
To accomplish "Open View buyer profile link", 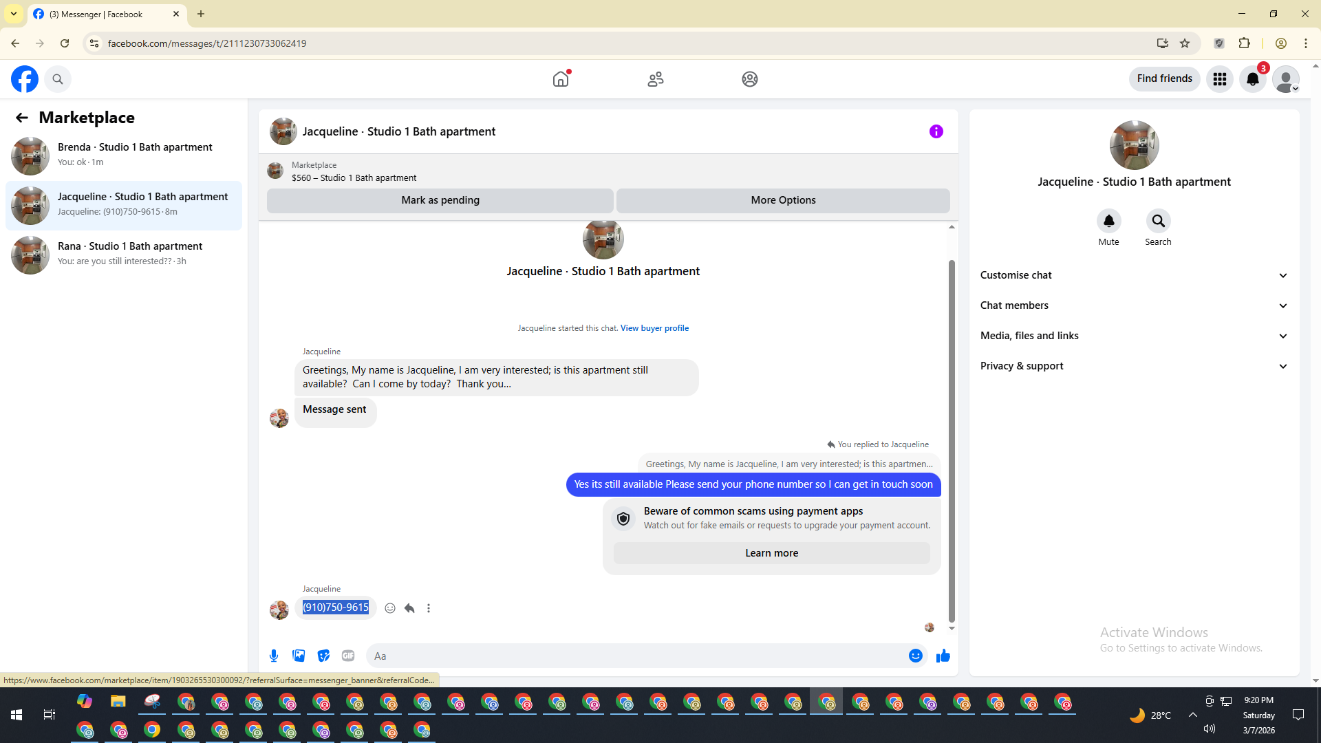I will pyautogui.click(x=654, y=328).
